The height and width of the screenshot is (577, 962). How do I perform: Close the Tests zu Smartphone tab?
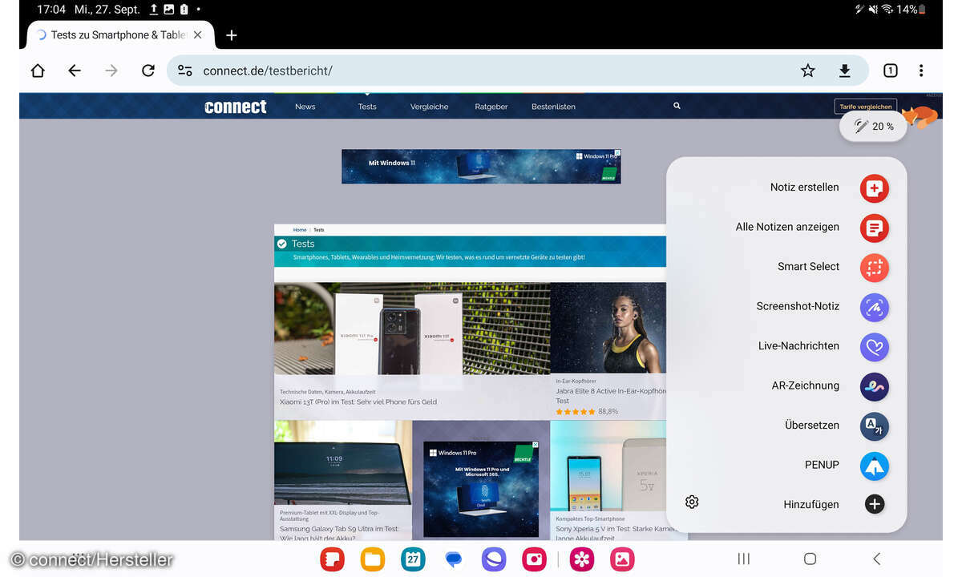[x=198, y=35]
